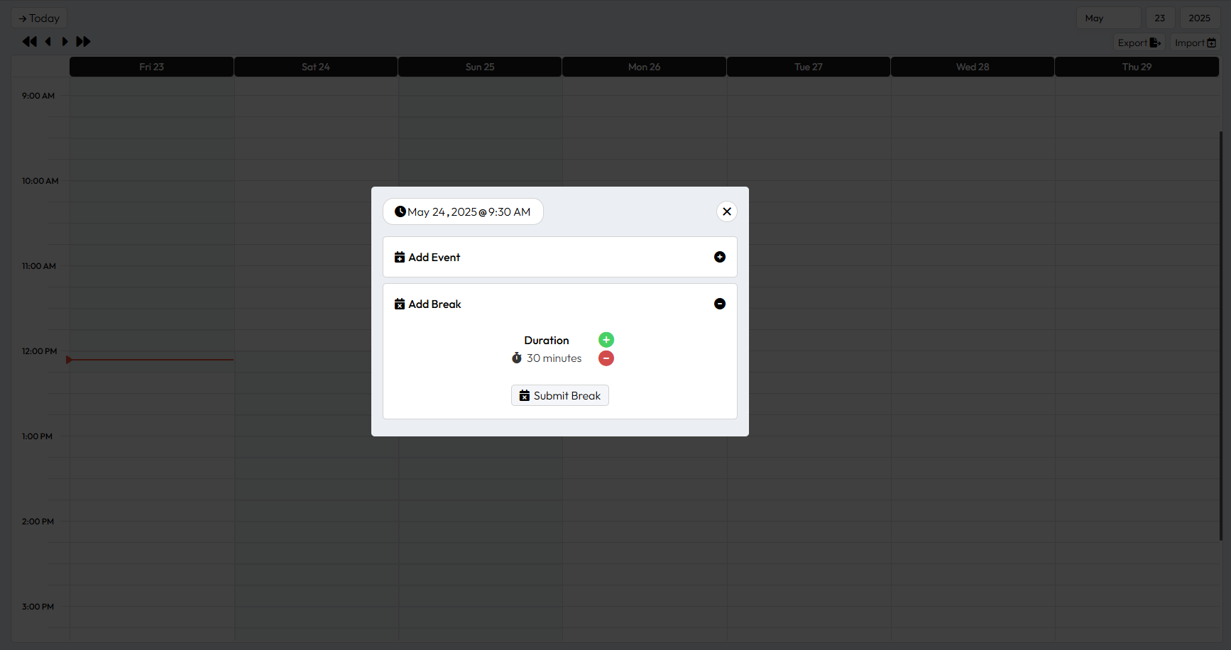Click the Add Break calendar icon
The height and width of the screenshot is (650, 1231).
(x=400, y=304)
